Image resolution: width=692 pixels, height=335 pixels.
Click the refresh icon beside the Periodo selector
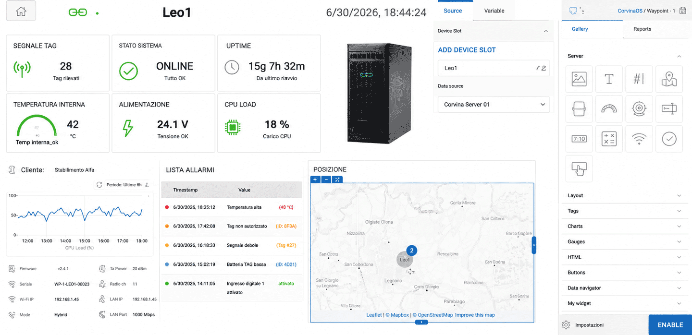pos(99,184)
